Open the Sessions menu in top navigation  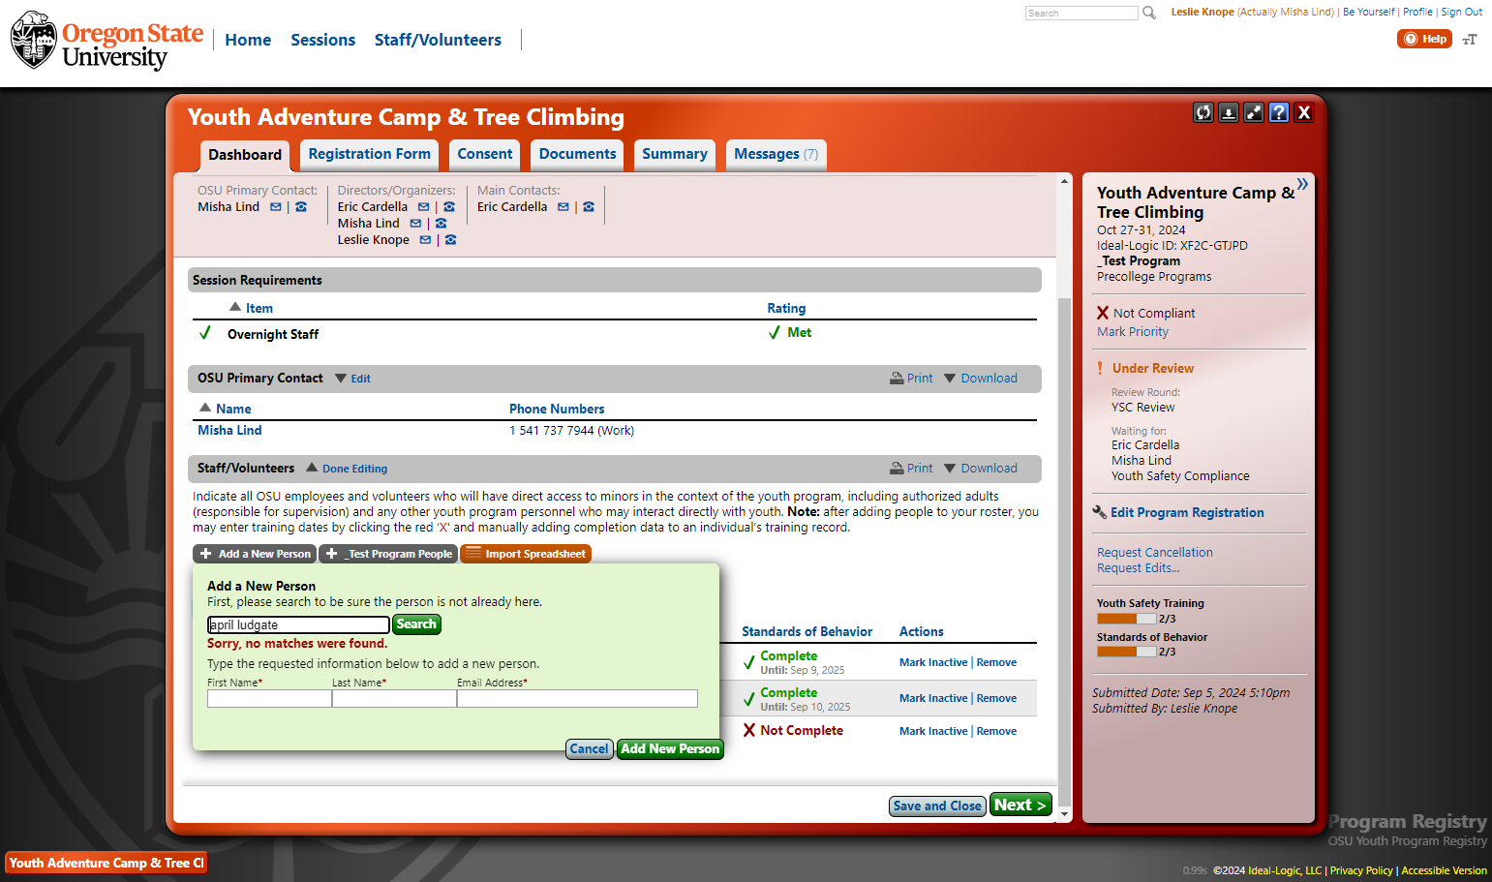(322, 40)
